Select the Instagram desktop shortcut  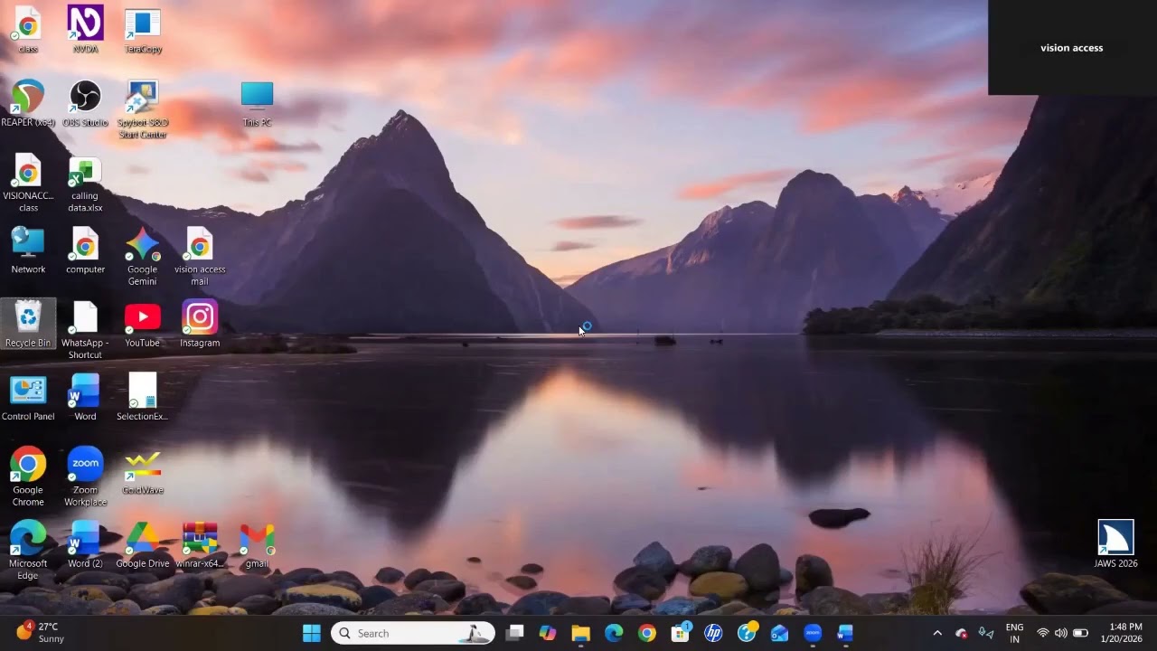[200, 324]
